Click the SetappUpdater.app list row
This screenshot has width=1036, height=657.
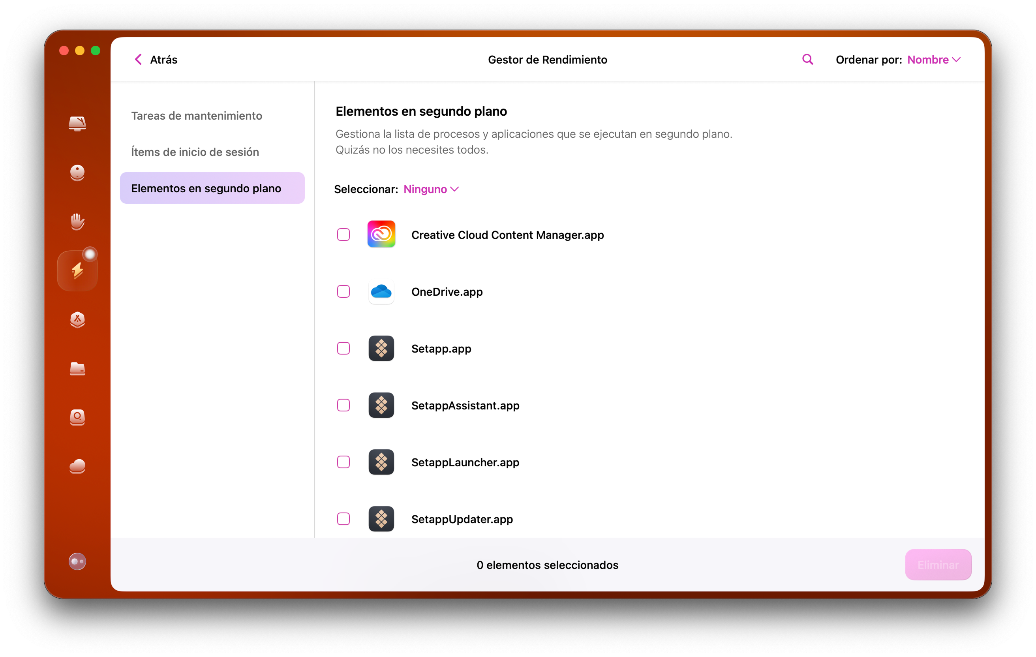pyautogui.click(x=462, y=519)
